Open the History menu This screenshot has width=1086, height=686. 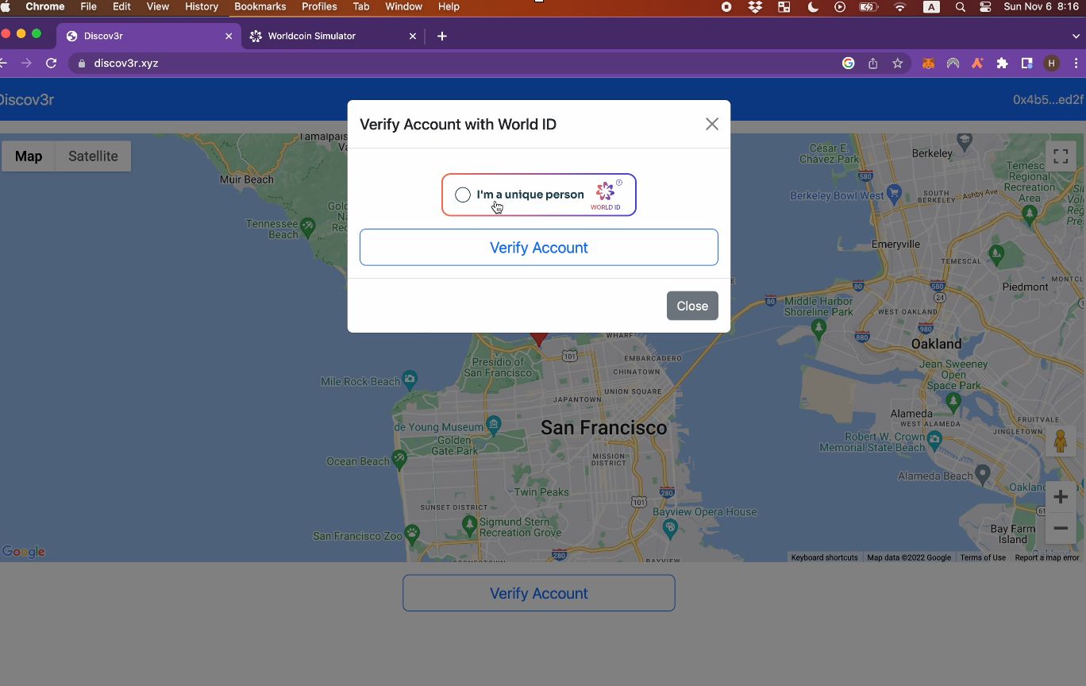tap(202, 6)
